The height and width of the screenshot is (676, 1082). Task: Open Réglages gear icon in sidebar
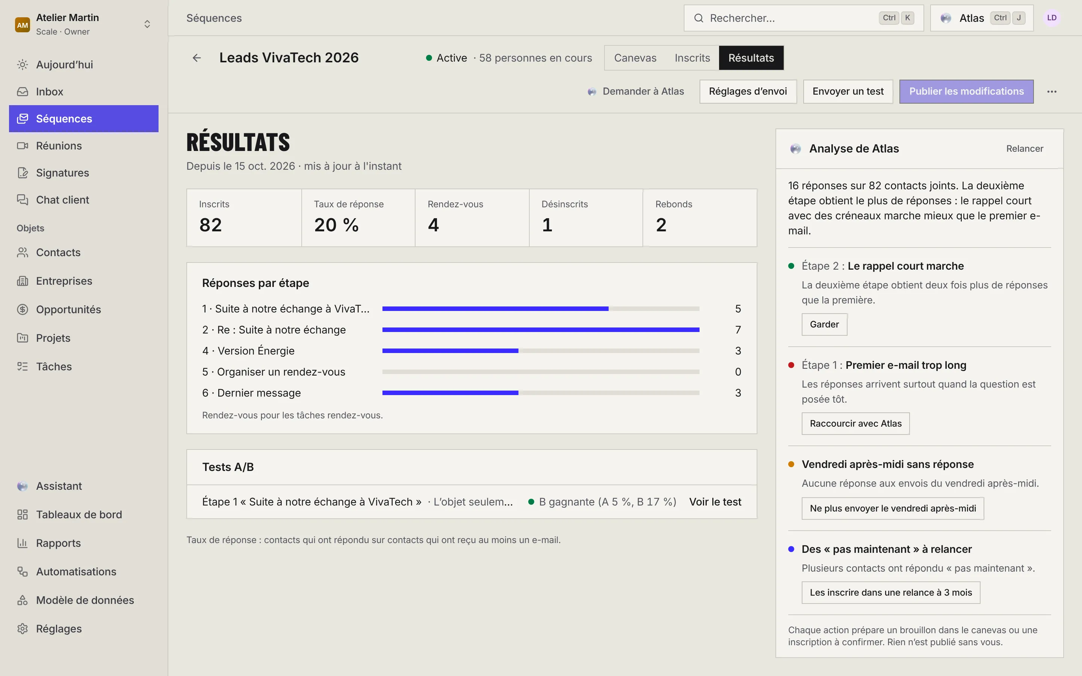pyautogui.click(x=23, y=629)
